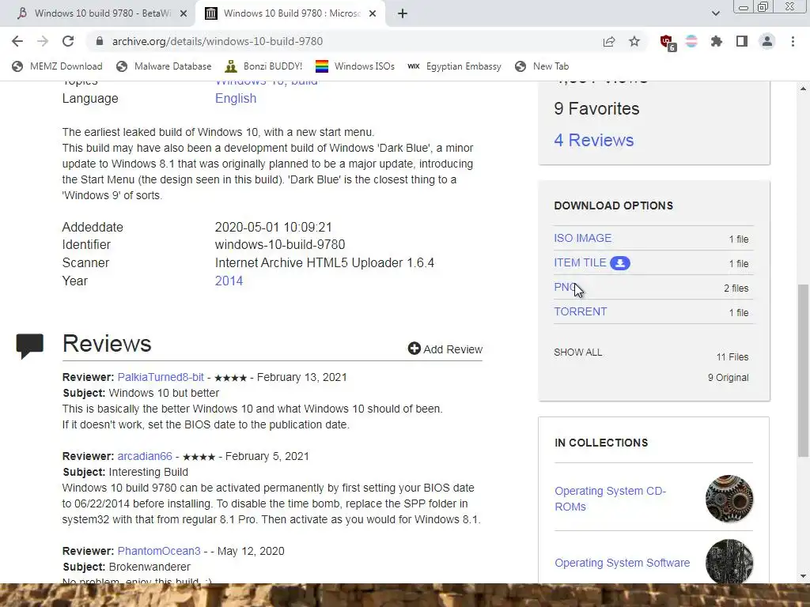
Task: View site security lock info
Action: (x=100, y=41)
